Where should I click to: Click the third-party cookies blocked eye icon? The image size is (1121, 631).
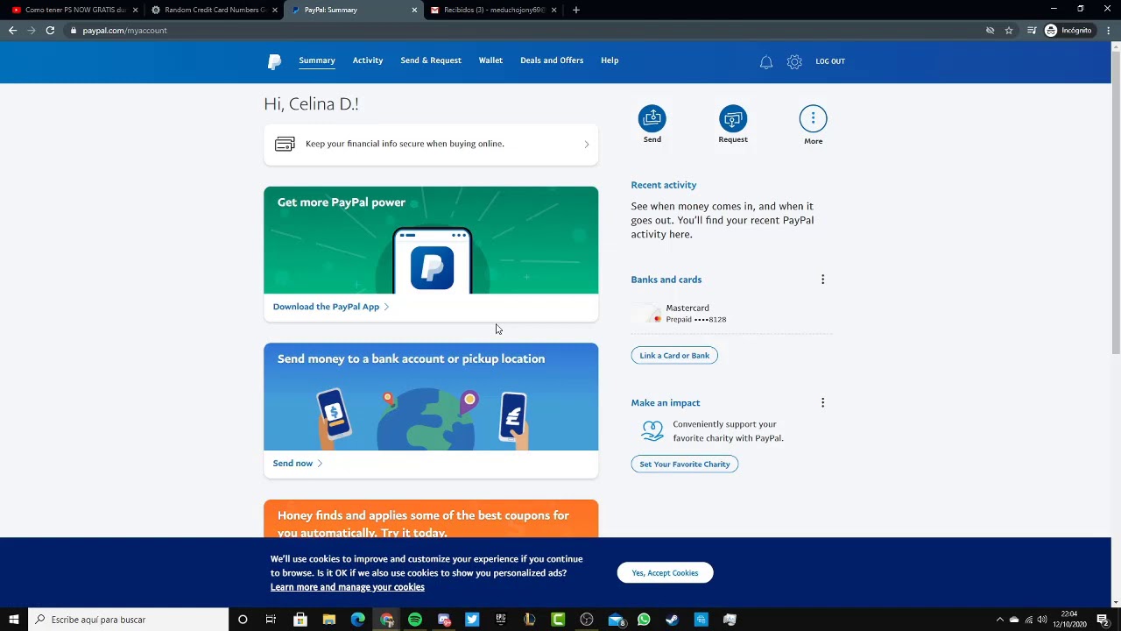coord(990,31)
